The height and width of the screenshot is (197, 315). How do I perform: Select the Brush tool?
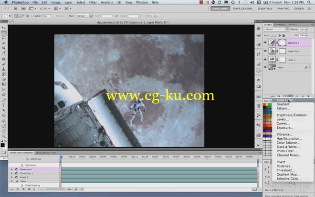tap(4, 64)
